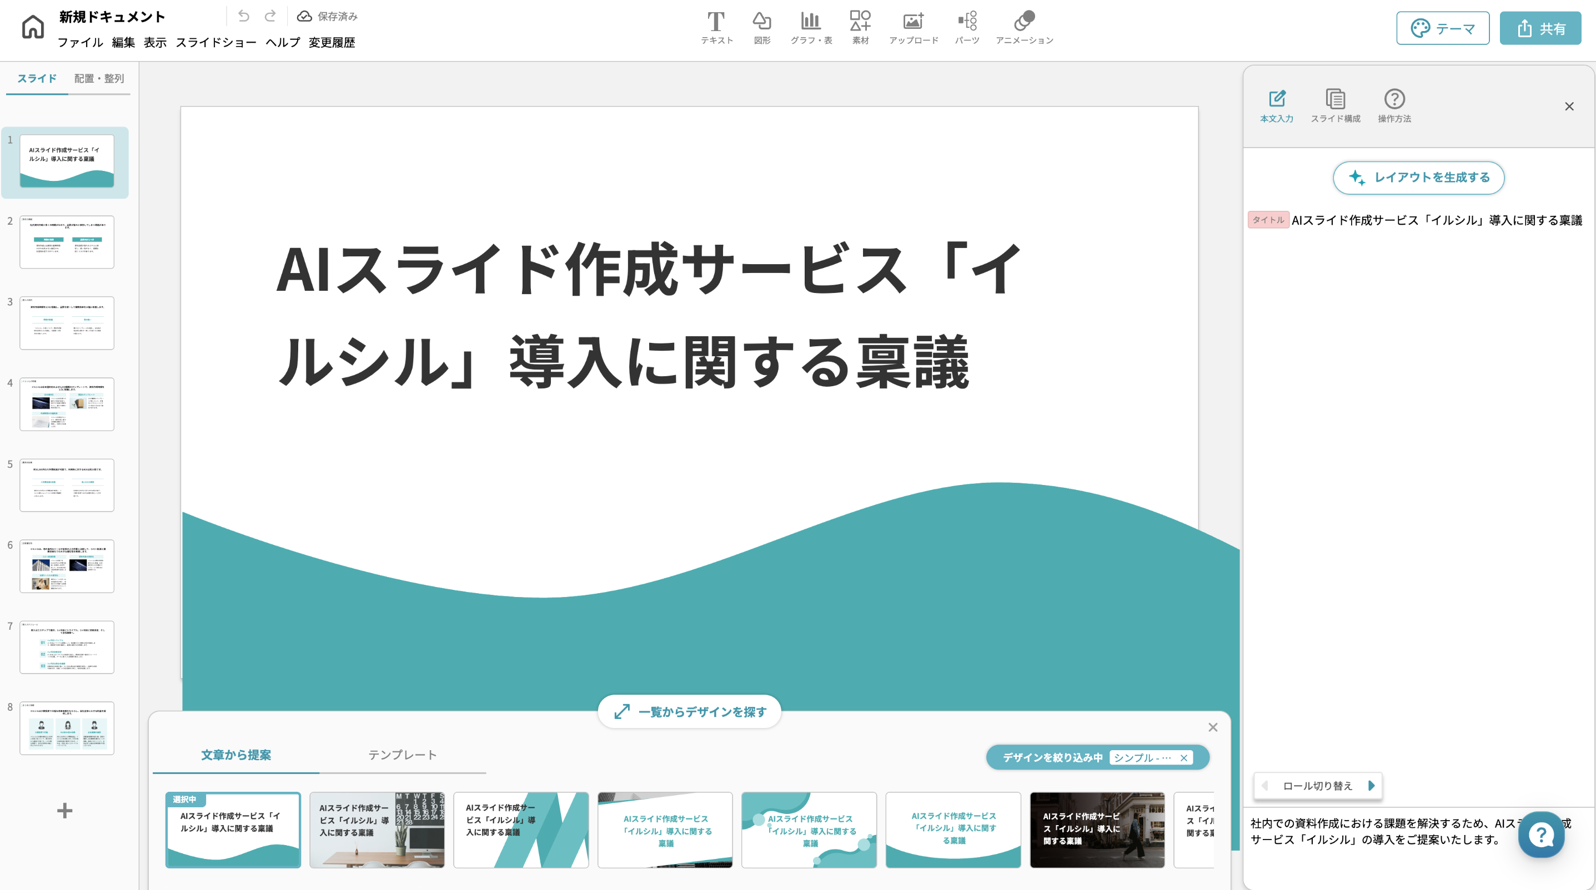
Task: Open the help chat bubble icon
Action: [1541, 835]
